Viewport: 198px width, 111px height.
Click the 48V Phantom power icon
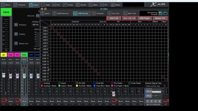(x=16, y=25)
